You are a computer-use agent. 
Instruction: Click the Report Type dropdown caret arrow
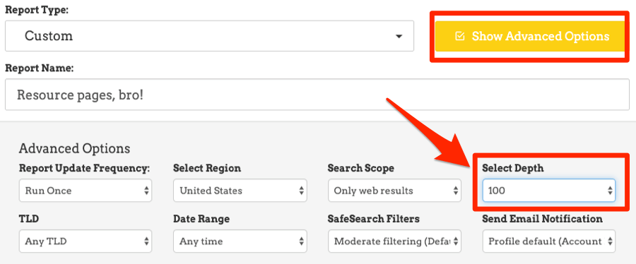pyautogui.click(x=399, y=37)
